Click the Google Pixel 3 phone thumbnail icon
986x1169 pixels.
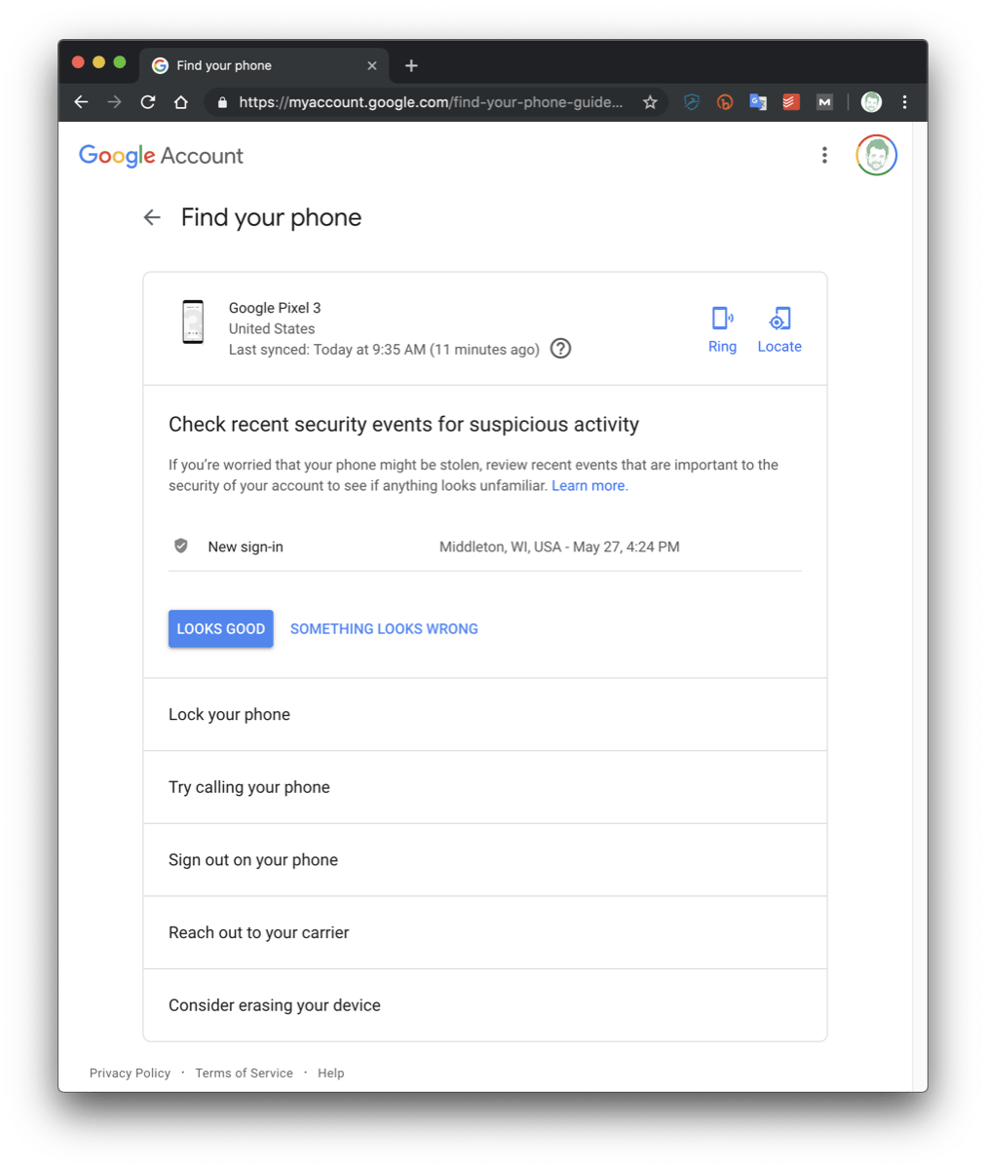(193, 323)
